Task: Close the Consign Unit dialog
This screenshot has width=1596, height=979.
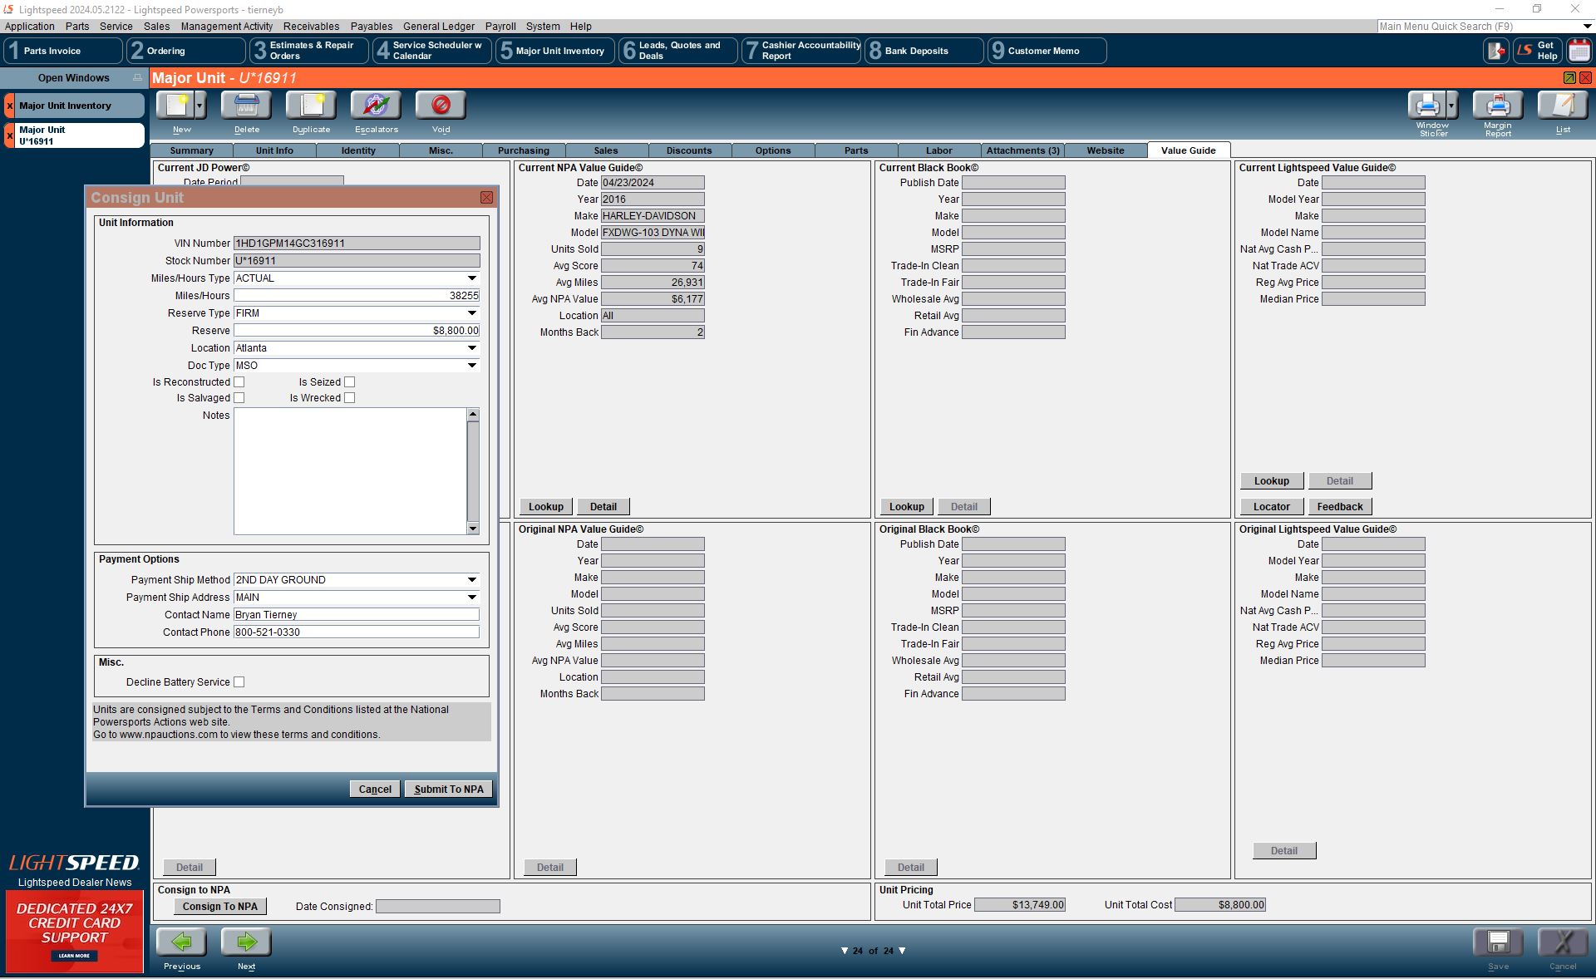Action: click(486, 198)
